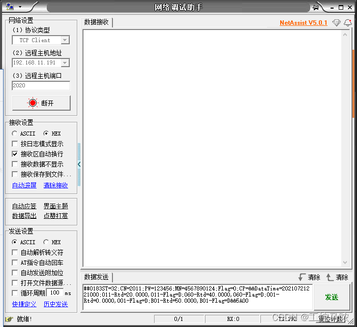Open the app system menu icon in title bar

(10, 7)
